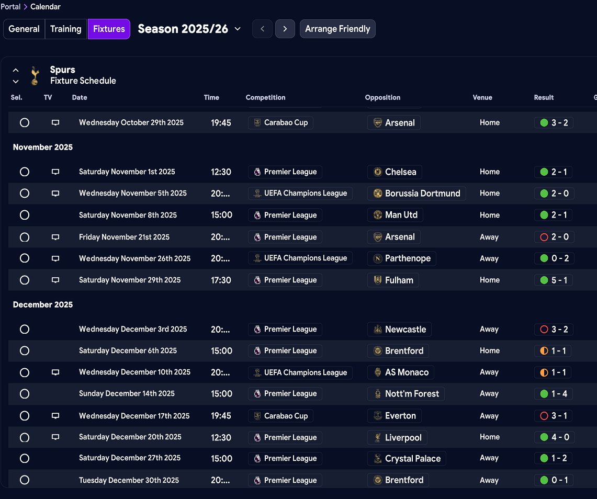Click Carabao Cup icon on October 29th row

coord(257,122)
